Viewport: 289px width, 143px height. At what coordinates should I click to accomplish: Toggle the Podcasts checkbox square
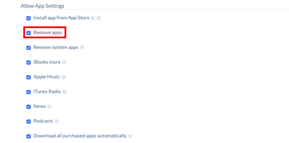click(29, 122)
